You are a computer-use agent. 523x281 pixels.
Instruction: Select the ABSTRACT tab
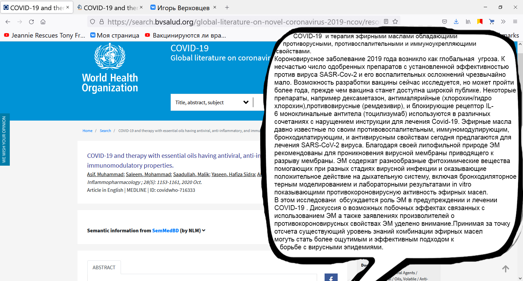tap(104, 268)
